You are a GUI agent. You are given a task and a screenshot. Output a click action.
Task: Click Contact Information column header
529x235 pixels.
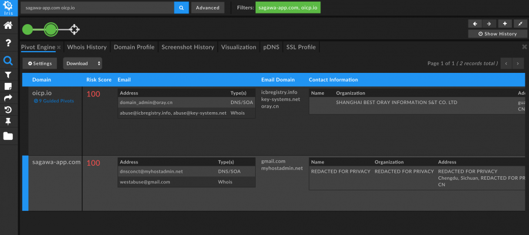click(333, 80)
